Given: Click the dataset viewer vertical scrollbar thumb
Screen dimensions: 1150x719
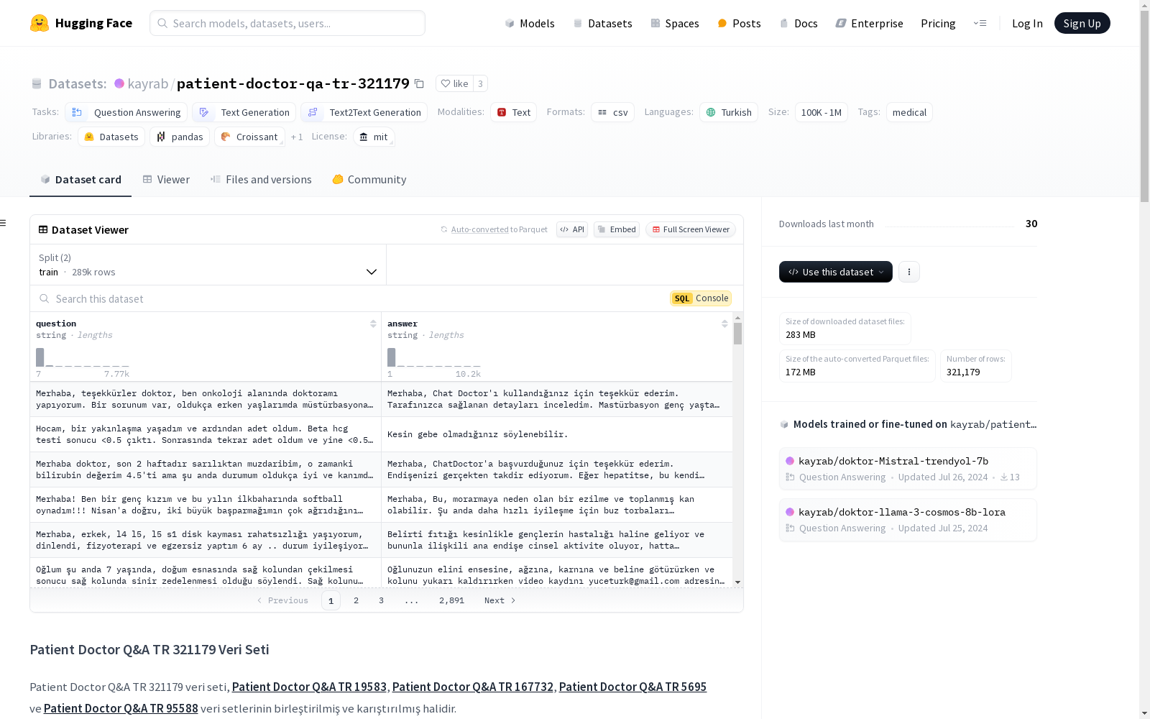Looking at the screenshot, I should coord(737,334).
